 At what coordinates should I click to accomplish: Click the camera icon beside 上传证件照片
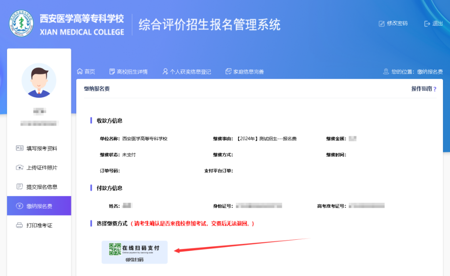[x=19, y=168]
